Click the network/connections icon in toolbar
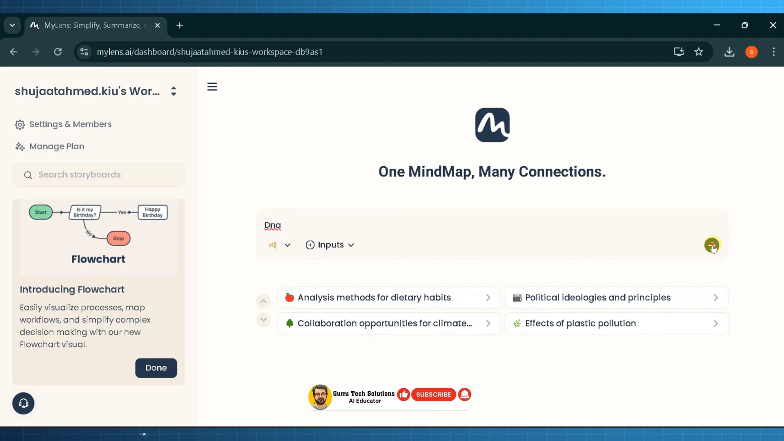Screen dimensions: 784x441 273,245
